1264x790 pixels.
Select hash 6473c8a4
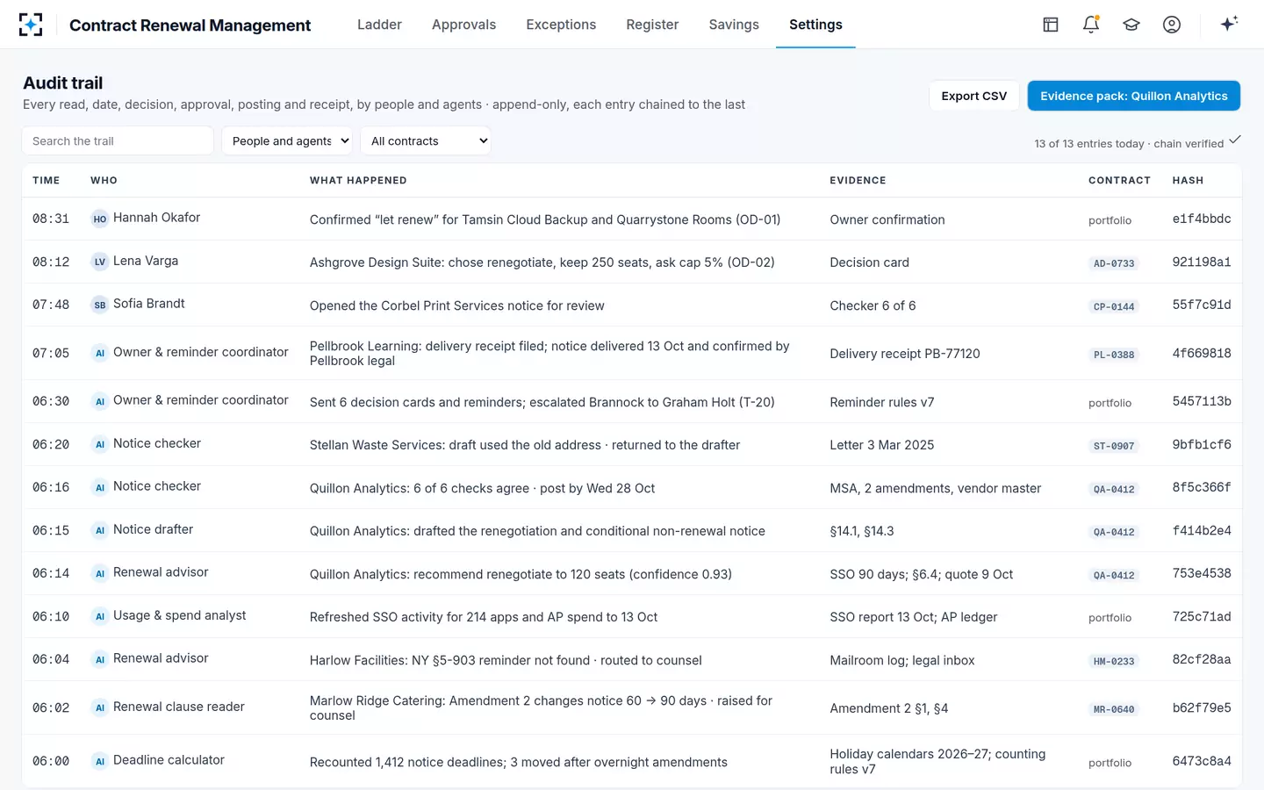(x=1202, y=761)
